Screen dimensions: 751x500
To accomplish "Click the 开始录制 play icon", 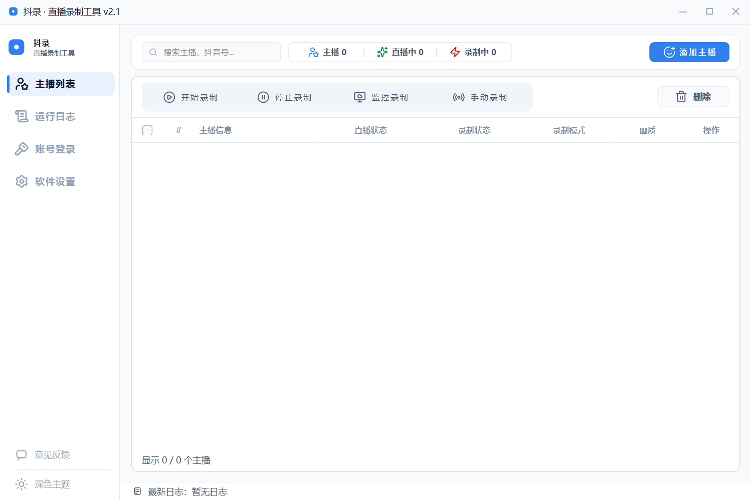I will point(169,97).
